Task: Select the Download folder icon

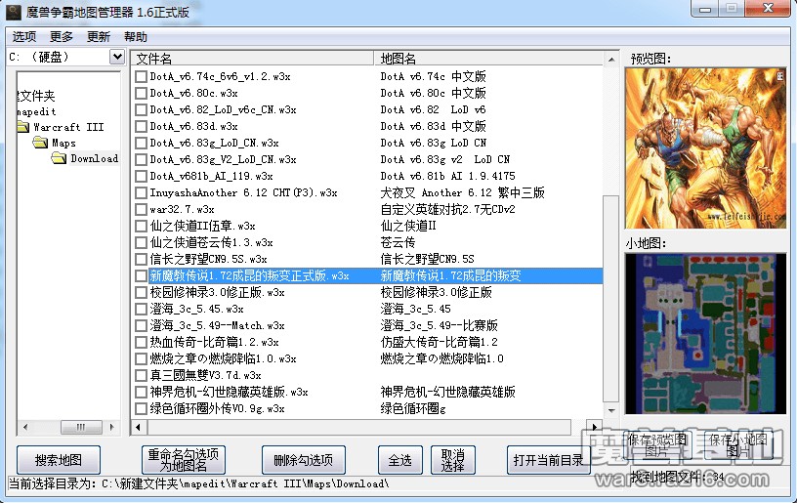Action: 59,158
